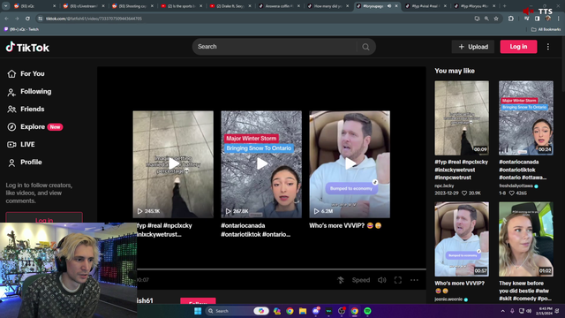Screen dimensions: 565x318
Task: Switch to the 'Answera coffin' TikTok tab
Action: click(279, 6)
